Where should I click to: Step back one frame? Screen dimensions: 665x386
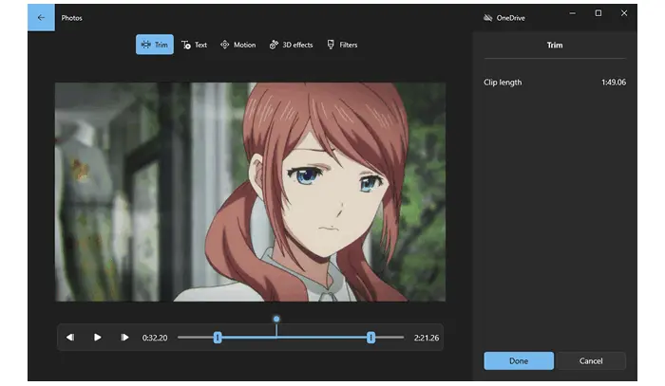tap(70, 338)
